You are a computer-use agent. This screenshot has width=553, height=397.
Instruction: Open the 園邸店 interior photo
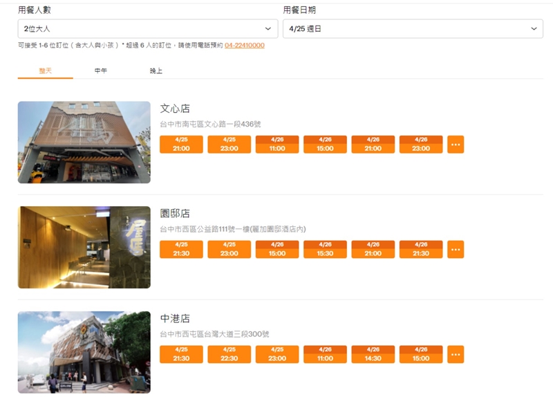[x=84, y=247]
